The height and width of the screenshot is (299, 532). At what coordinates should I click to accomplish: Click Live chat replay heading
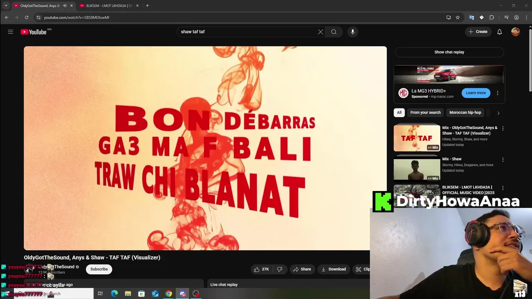[x=224, y=284]
